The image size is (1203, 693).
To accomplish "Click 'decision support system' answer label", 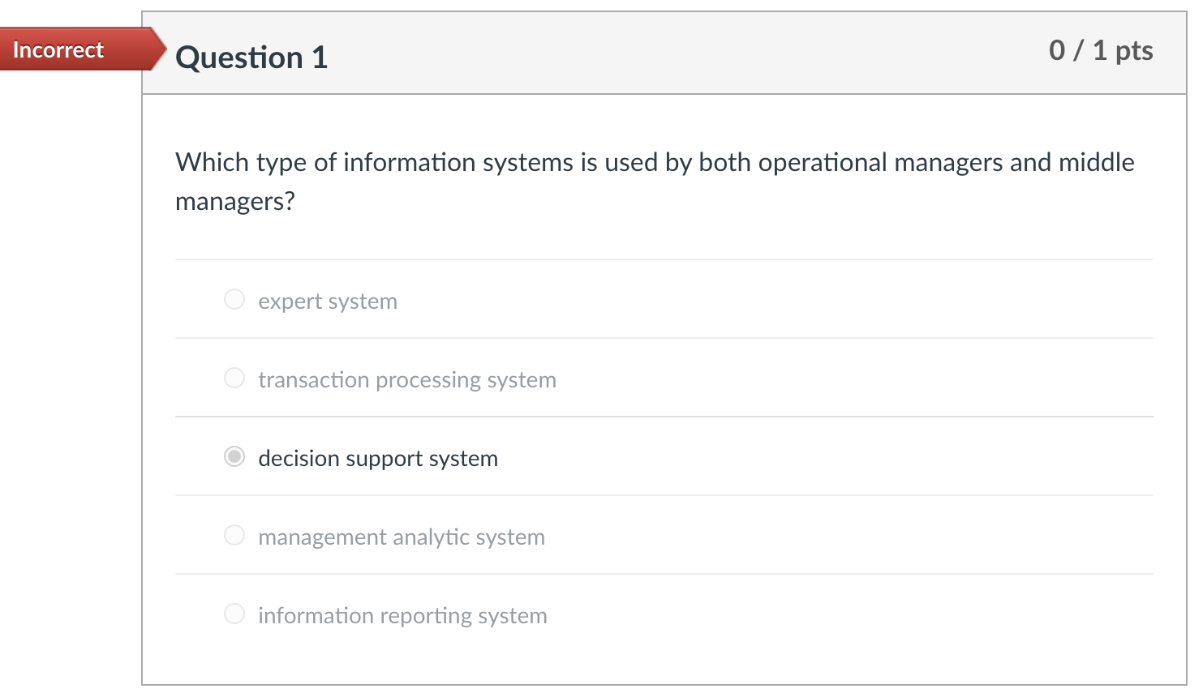I will (378, 459).
